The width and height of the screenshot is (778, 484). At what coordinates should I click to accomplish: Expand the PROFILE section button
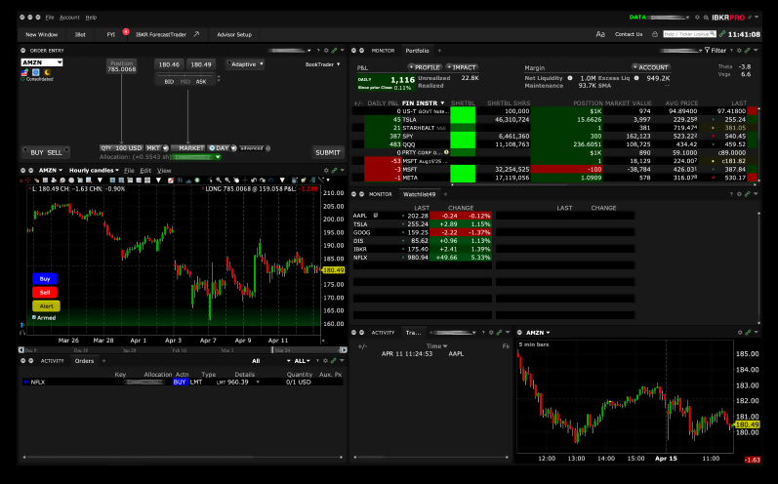tap(425, 67)
